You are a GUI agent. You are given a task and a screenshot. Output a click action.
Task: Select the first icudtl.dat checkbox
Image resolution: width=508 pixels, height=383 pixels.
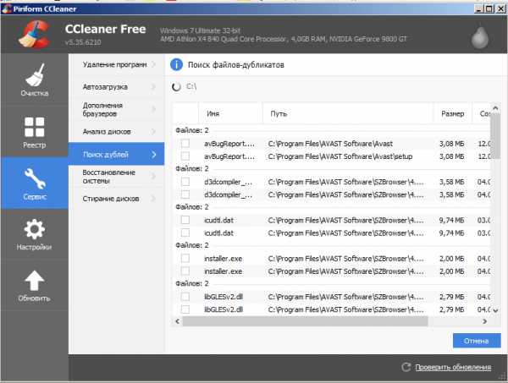point(185,220)
